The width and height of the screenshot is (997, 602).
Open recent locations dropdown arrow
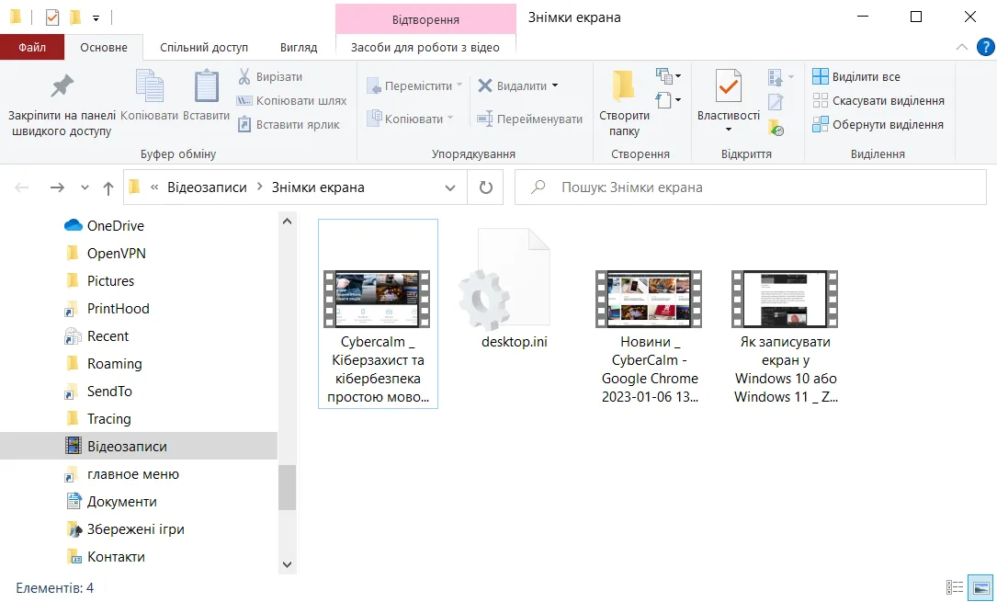point(85,187)
